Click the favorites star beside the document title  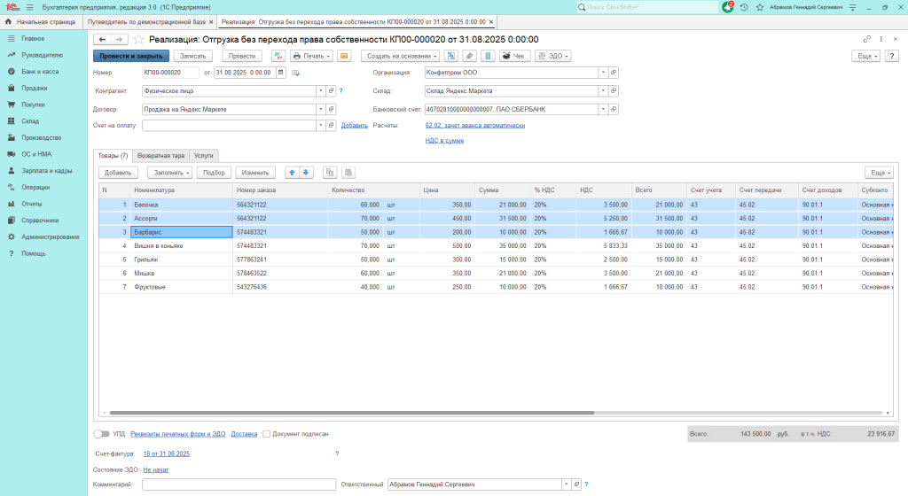(139, 40)
